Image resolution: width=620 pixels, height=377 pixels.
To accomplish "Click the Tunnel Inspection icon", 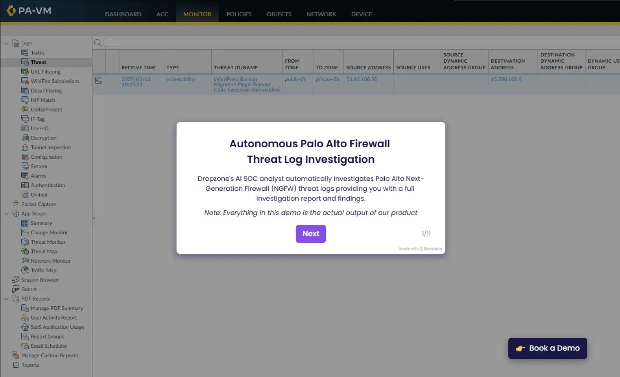I will pyautogui.click(x=25, y=147).
